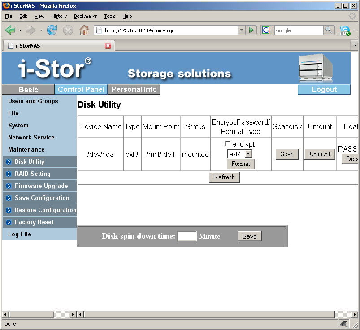Open the Back button history dropdown arrow

click(x=20, y=30)
